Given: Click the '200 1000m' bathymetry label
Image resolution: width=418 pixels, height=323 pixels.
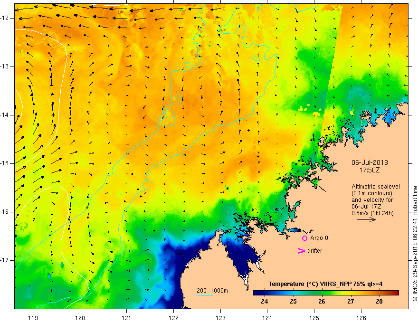Looking at the screenshot, I should [212, 291].
